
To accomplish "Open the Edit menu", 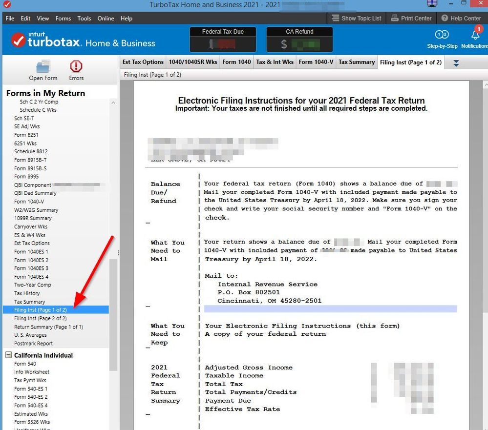I will point(25,19).
